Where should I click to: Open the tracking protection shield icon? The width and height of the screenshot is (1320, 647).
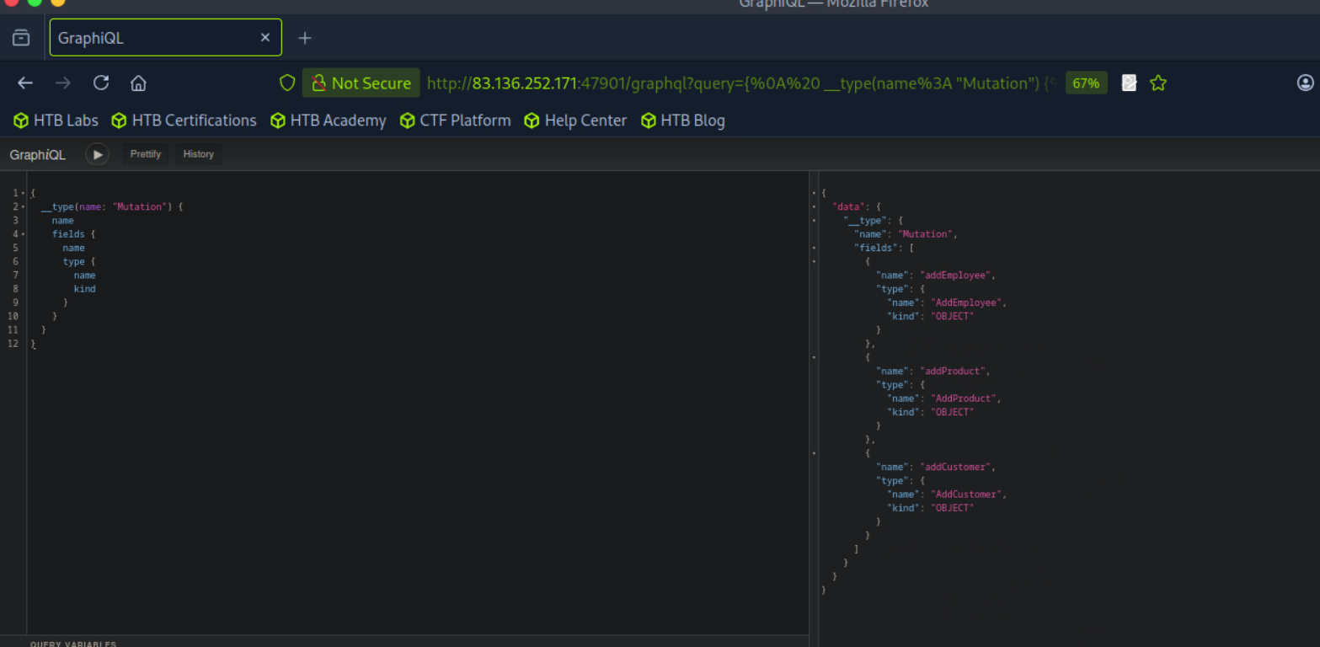[x=287, y=83]
